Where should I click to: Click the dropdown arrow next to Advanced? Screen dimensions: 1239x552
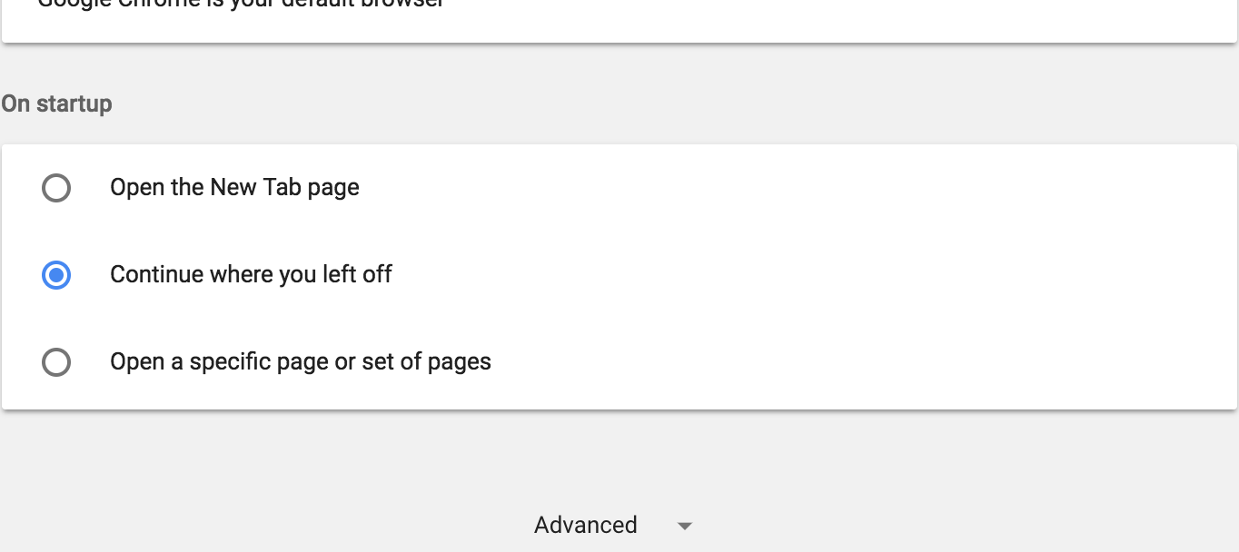pos(685,527)
